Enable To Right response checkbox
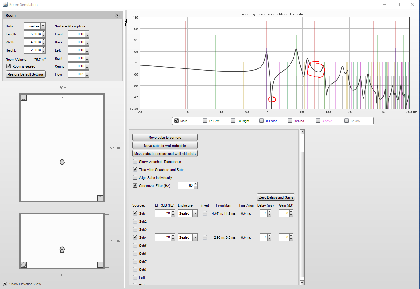The image size is (420, 289). (233, 121)
